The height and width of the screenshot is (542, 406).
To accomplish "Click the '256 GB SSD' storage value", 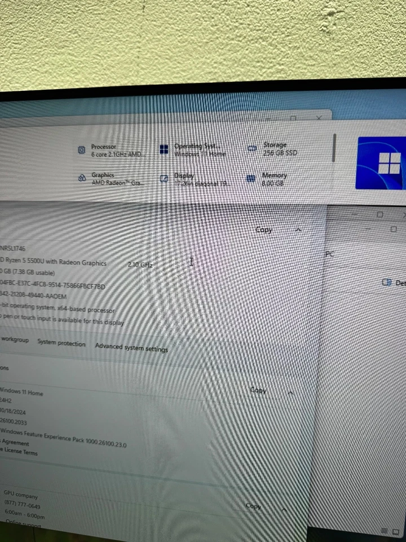I will click(x=280, y=152).
